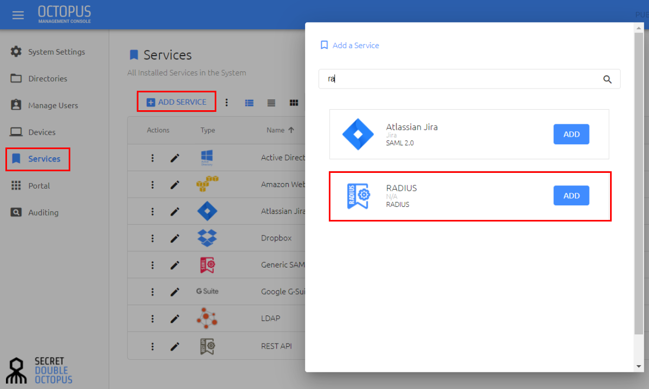The image size is (649, 389).
Task: Click the RADIUS service icon in dialog
Action: 358,196
